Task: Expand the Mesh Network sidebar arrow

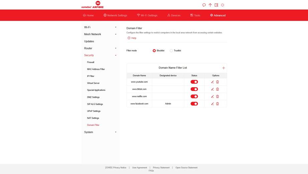Action: coord(116,34)
